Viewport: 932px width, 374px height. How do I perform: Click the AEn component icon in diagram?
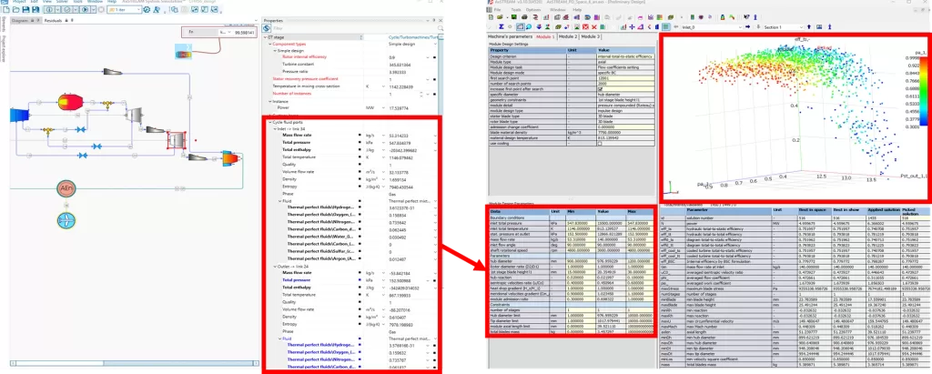click(67, 187)
